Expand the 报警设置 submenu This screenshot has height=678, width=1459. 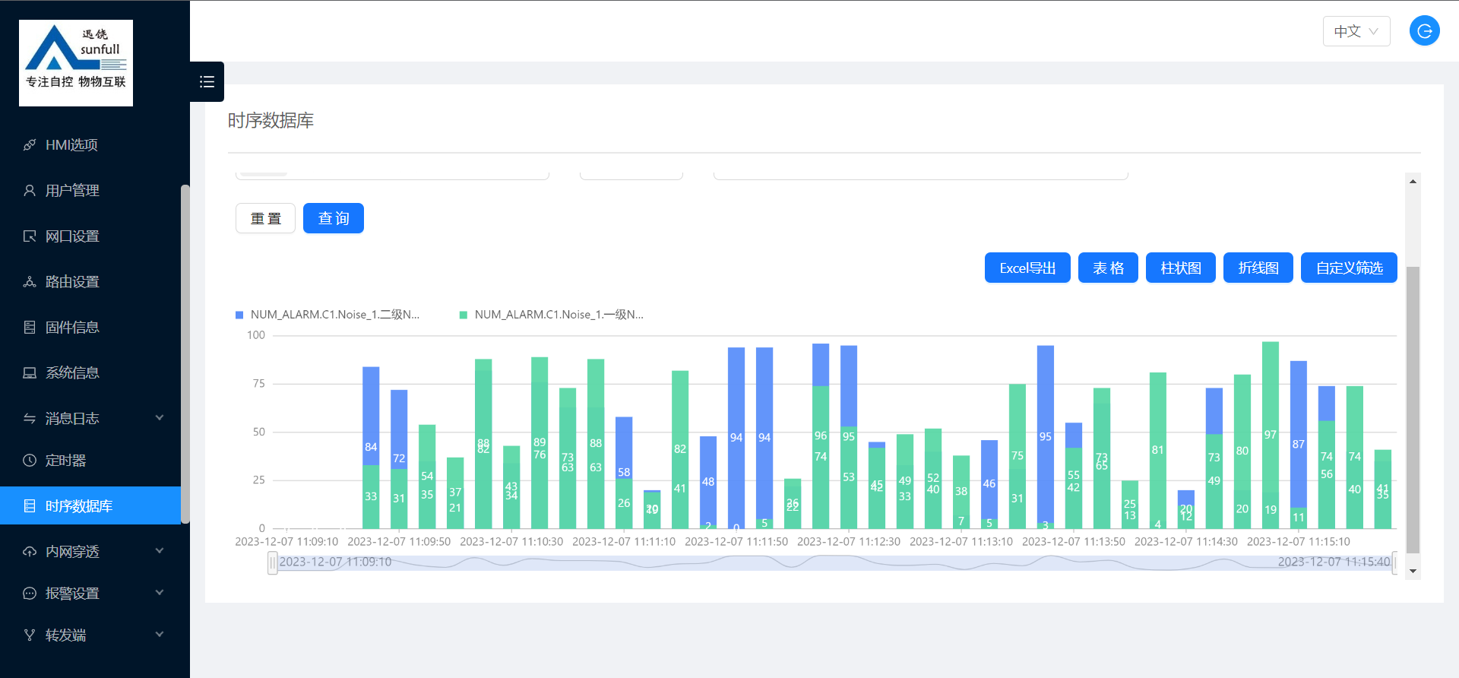pos(160,593)
